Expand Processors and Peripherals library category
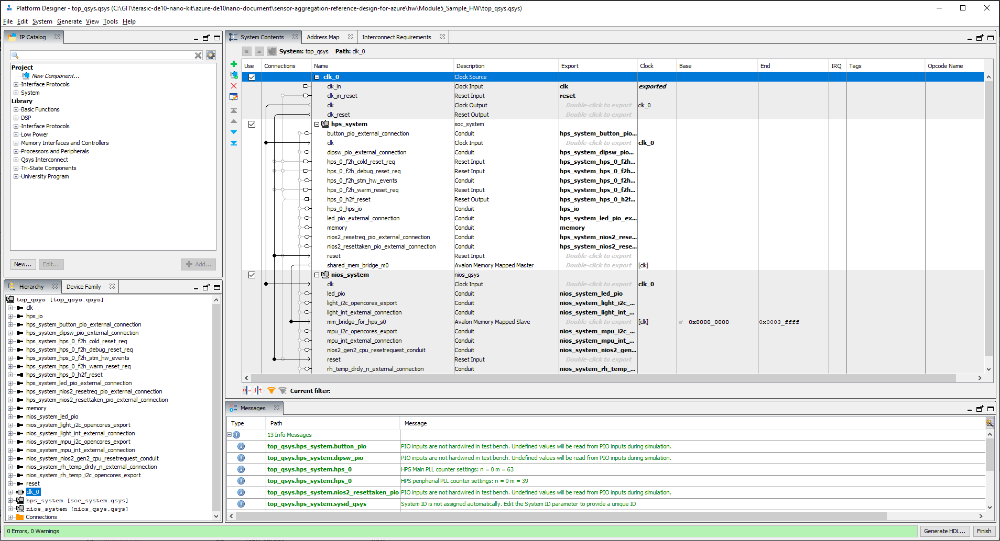Viewport: 1000px width, 541px height. click(16, 151)
